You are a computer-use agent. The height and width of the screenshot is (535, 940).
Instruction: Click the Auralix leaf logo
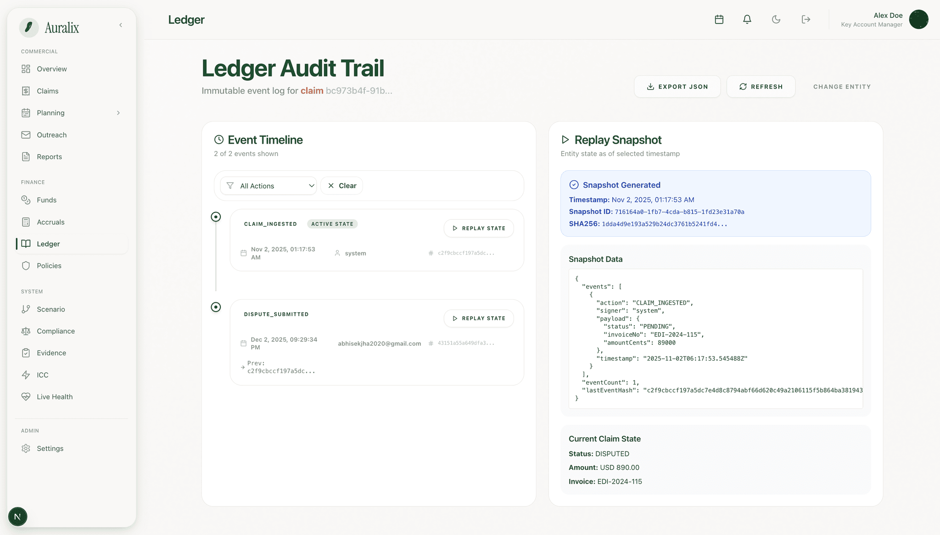coord(29,27)
